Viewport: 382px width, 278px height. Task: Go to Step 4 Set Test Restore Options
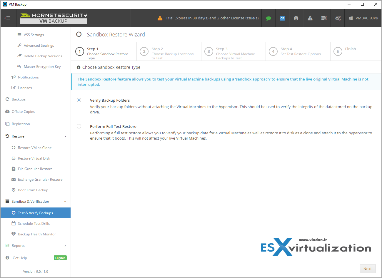click(x=298, y=52)
